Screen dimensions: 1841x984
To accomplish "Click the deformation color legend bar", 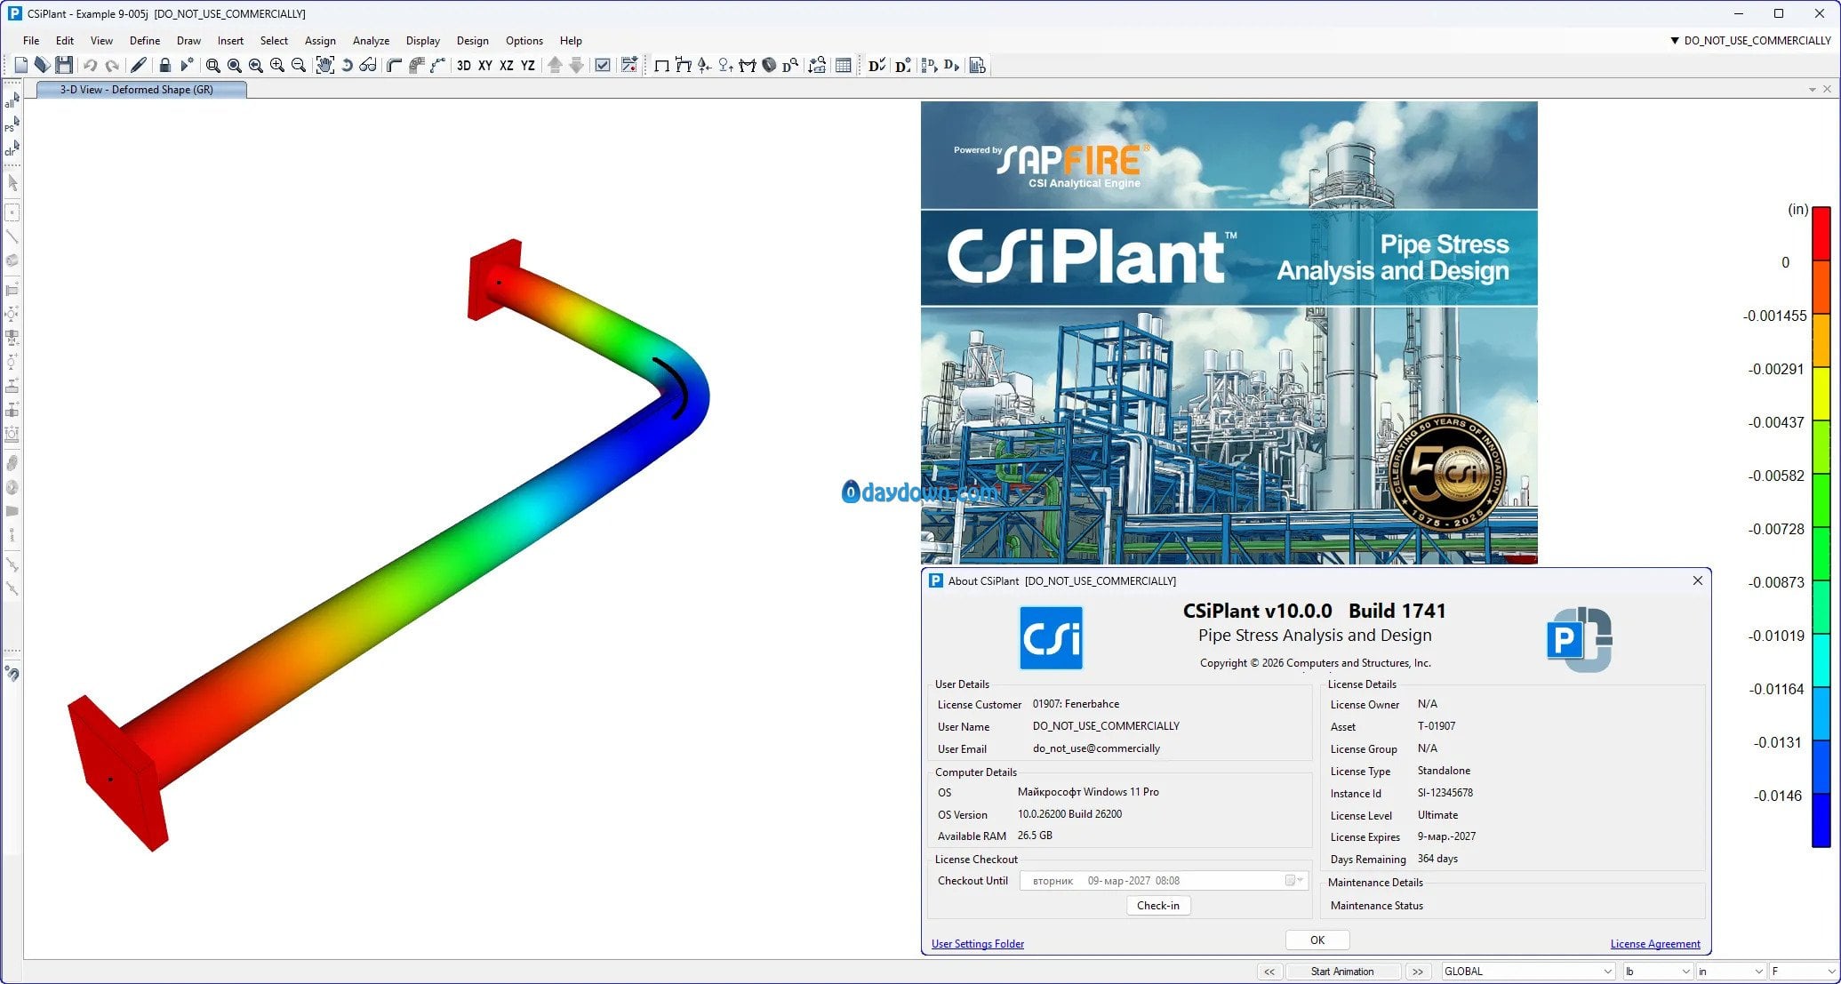I will [x=1821, y=526].
